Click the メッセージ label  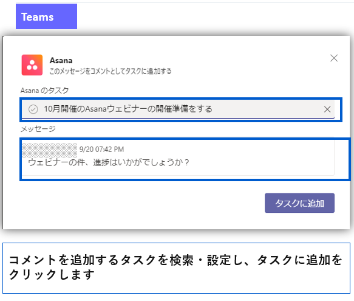tap(38, 129)
